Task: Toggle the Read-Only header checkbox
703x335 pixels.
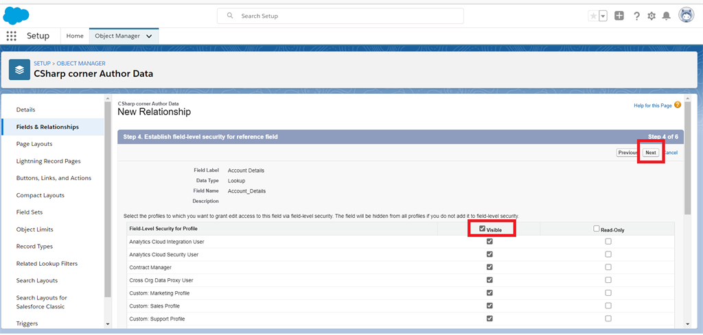Action: 597,229
